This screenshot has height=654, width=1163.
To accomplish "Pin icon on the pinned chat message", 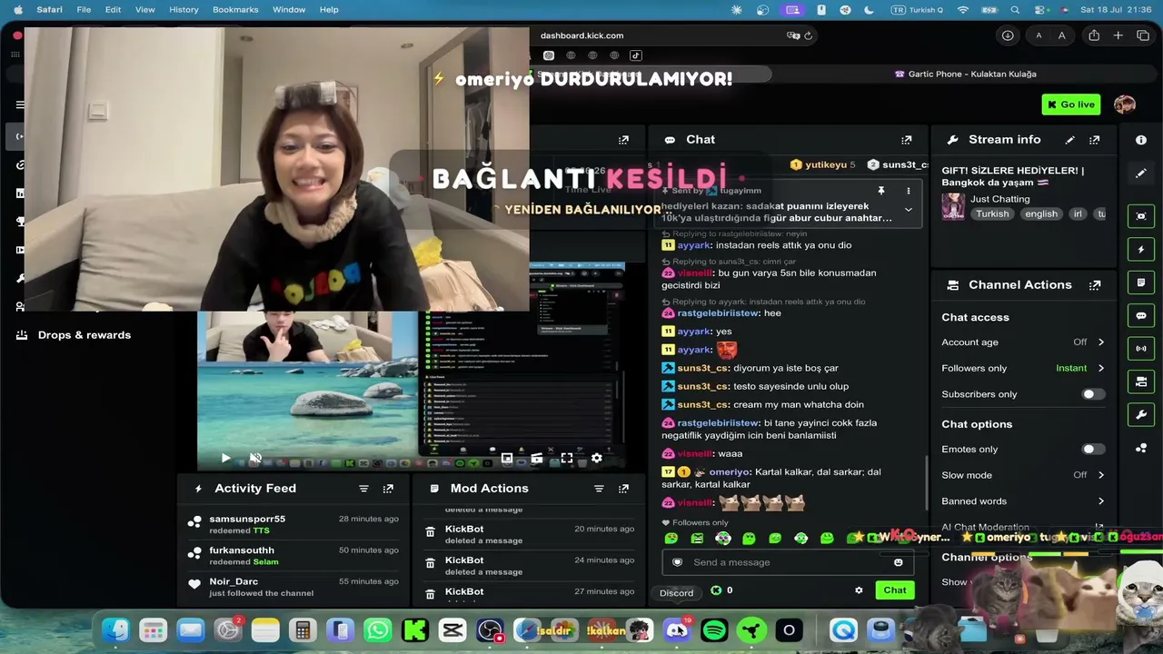I will pyautogui.click(x=880, y=191).
